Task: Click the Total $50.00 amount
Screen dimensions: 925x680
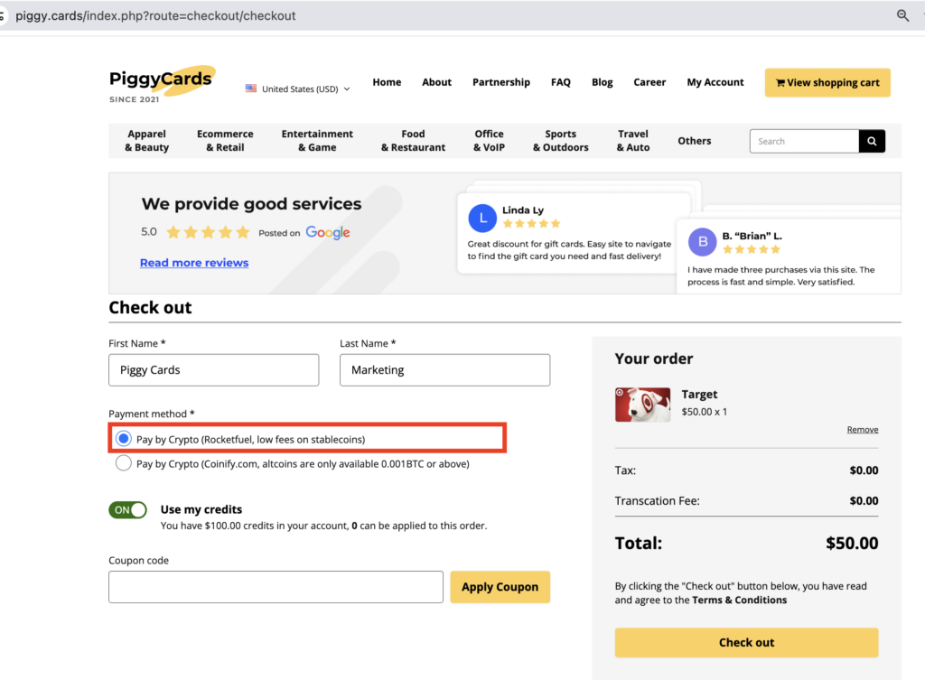Action: (852, 543)
